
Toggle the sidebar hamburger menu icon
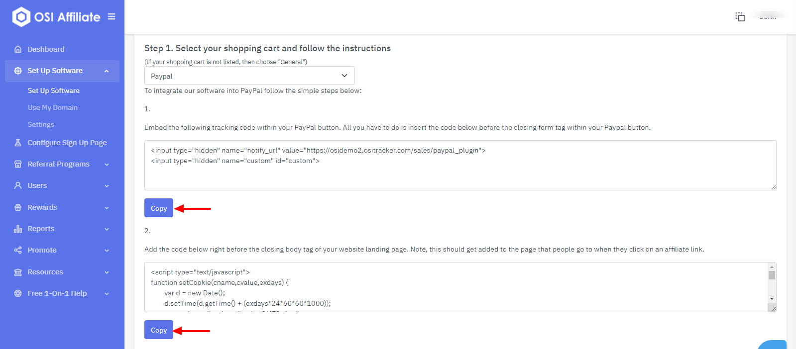112,16
